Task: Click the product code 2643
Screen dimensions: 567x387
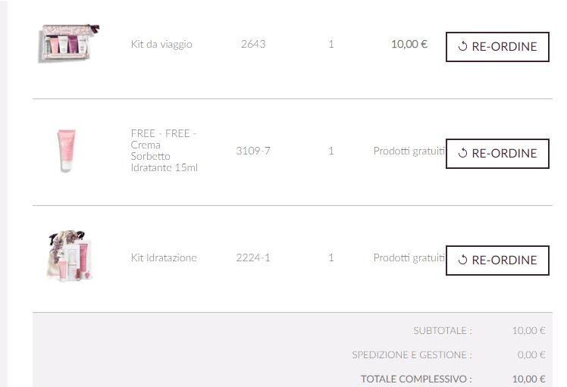Action: point(253,44)
